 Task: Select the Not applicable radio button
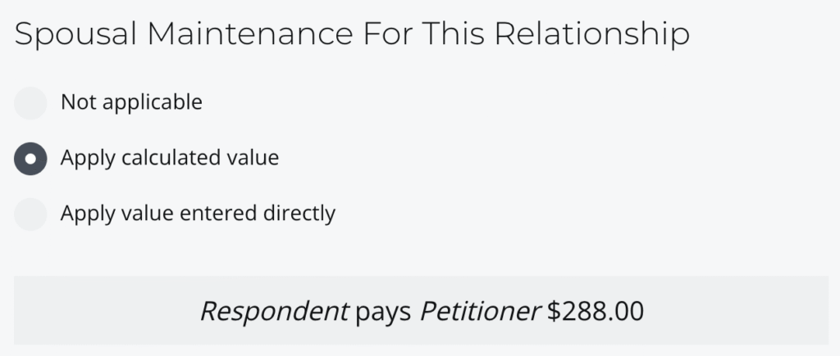pos(31,103)
